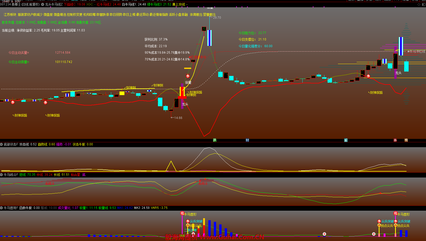426x241 pixels.
Task: Expand the 牛马显现F indicator dropdown
Action: [x=2, y=208]
